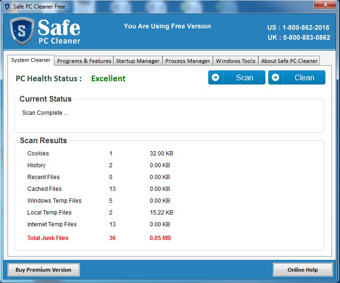
Task: Click the UK phone number 0-800-883-0862
Action: [x=306, y=37]
